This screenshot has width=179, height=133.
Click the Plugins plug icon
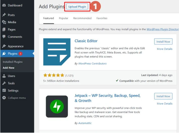(x=4, y=53)
